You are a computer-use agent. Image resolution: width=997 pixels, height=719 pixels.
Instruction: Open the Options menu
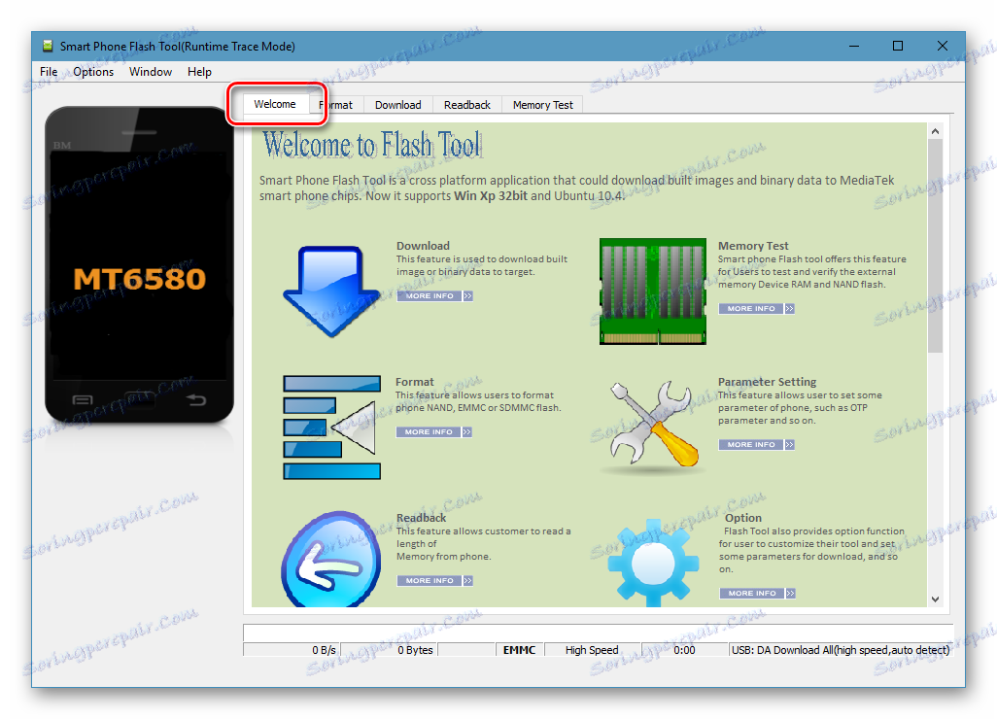pyautogui.click(x=93, y=72)
